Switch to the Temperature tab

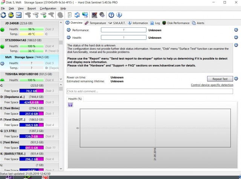coord(95,23)
